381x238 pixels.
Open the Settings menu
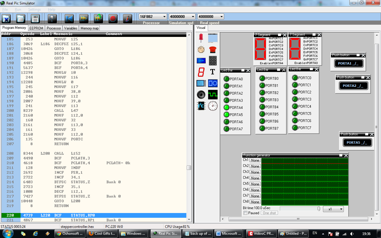[35, 10]
